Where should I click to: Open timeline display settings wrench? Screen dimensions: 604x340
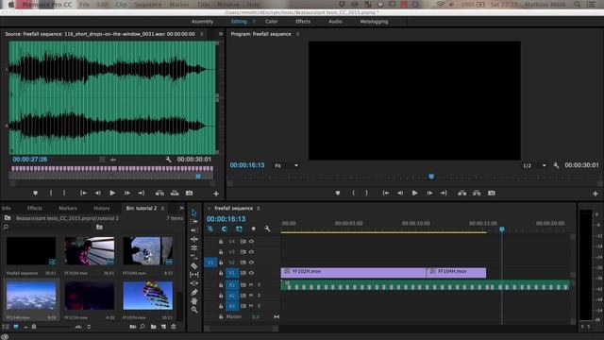click(x=267, y=229)
